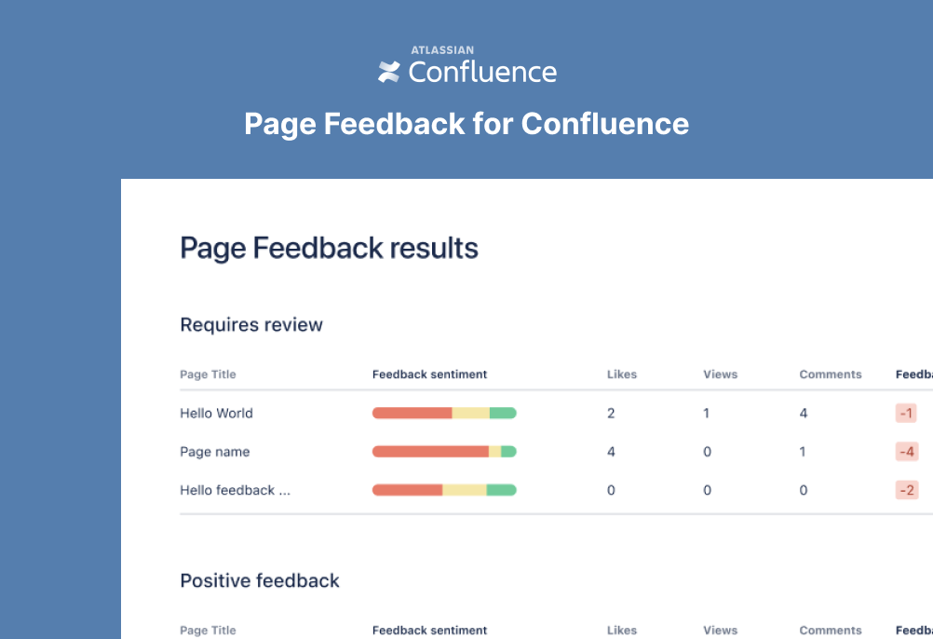
Task: Select the 'Requires review' section heading
Action: (x=251, y=325)
